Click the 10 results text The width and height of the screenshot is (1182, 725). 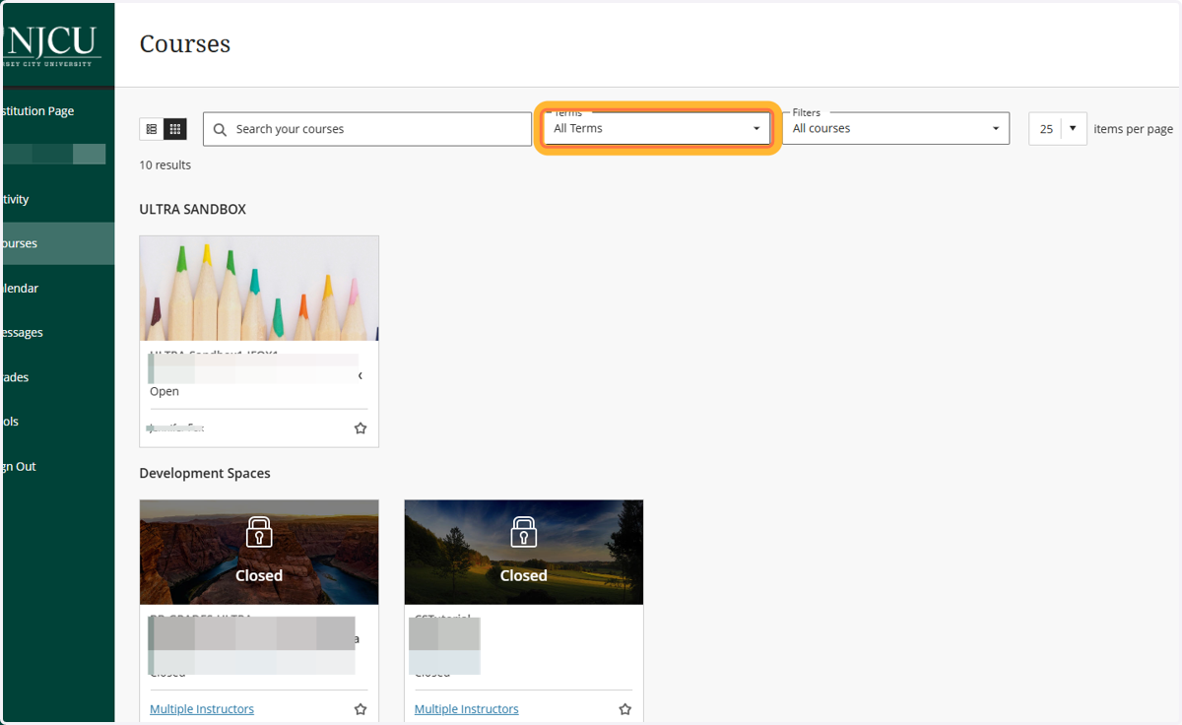coord(165,165)
